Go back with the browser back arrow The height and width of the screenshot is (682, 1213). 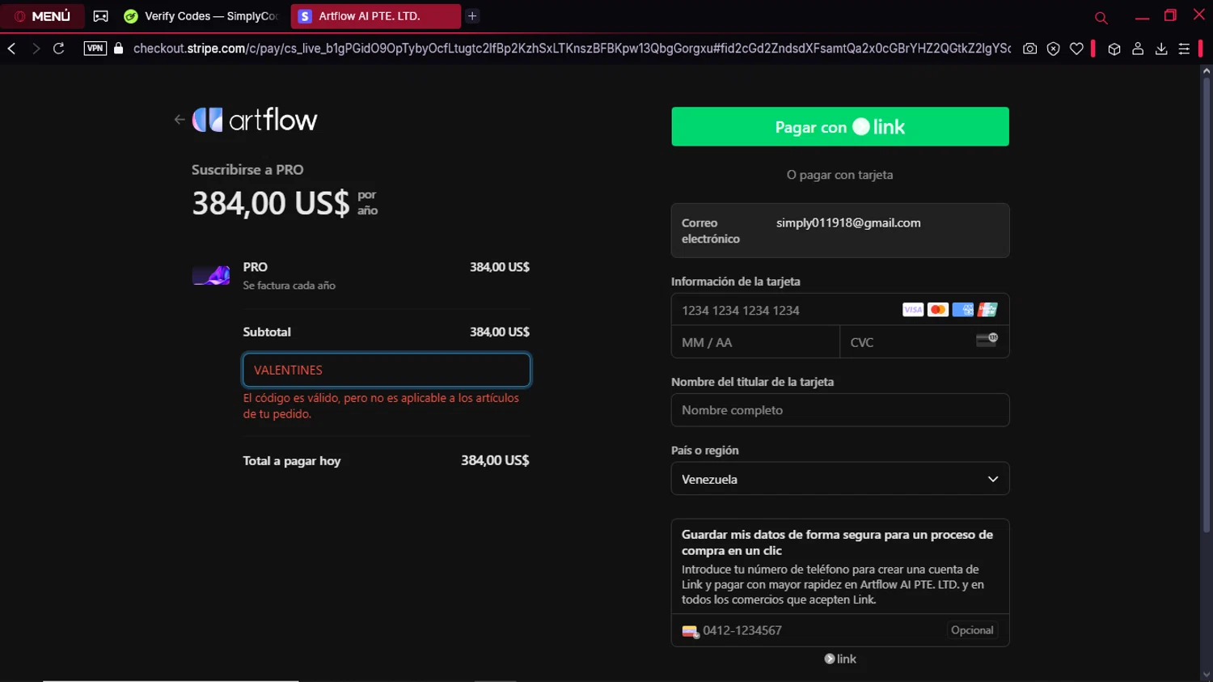pos(12,49)
